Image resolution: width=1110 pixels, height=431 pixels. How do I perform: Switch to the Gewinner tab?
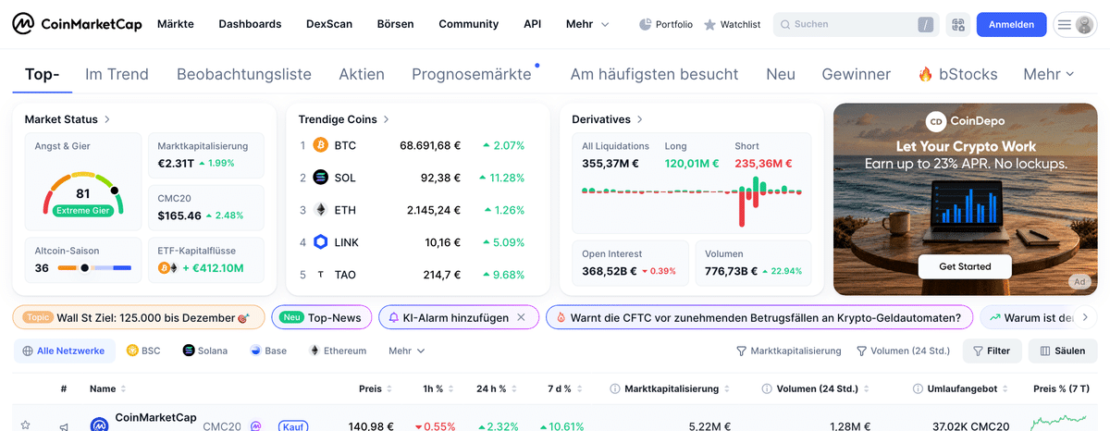(857, 74)
